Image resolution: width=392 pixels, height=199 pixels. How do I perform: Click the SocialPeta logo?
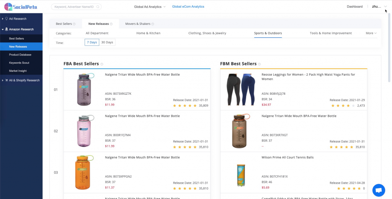[x=21, y=7]
